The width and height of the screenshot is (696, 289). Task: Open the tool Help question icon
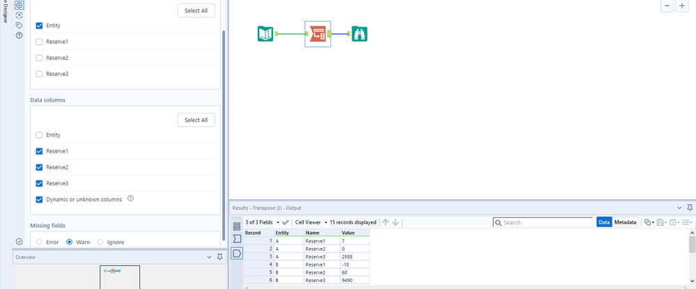point(19,35)
